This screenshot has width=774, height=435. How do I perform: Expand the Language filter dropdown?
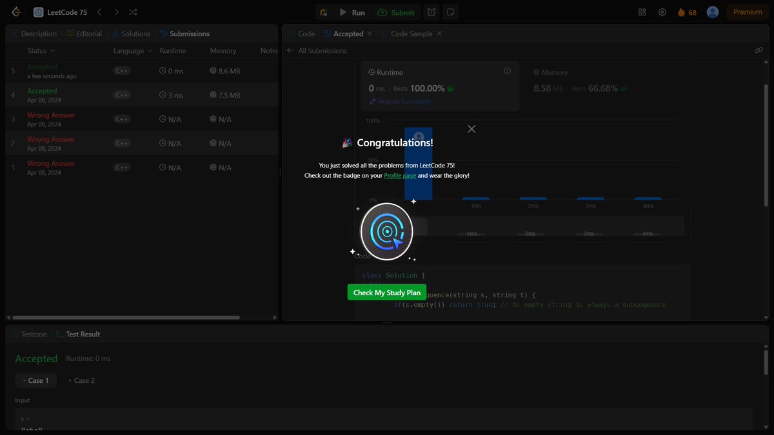[x=133, y=51]
